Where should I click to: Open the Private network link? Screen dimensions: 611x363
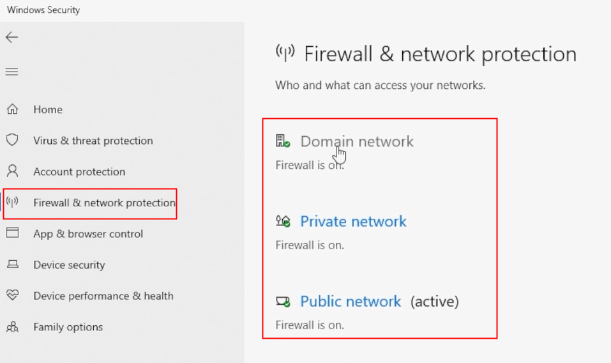[353, 222]
